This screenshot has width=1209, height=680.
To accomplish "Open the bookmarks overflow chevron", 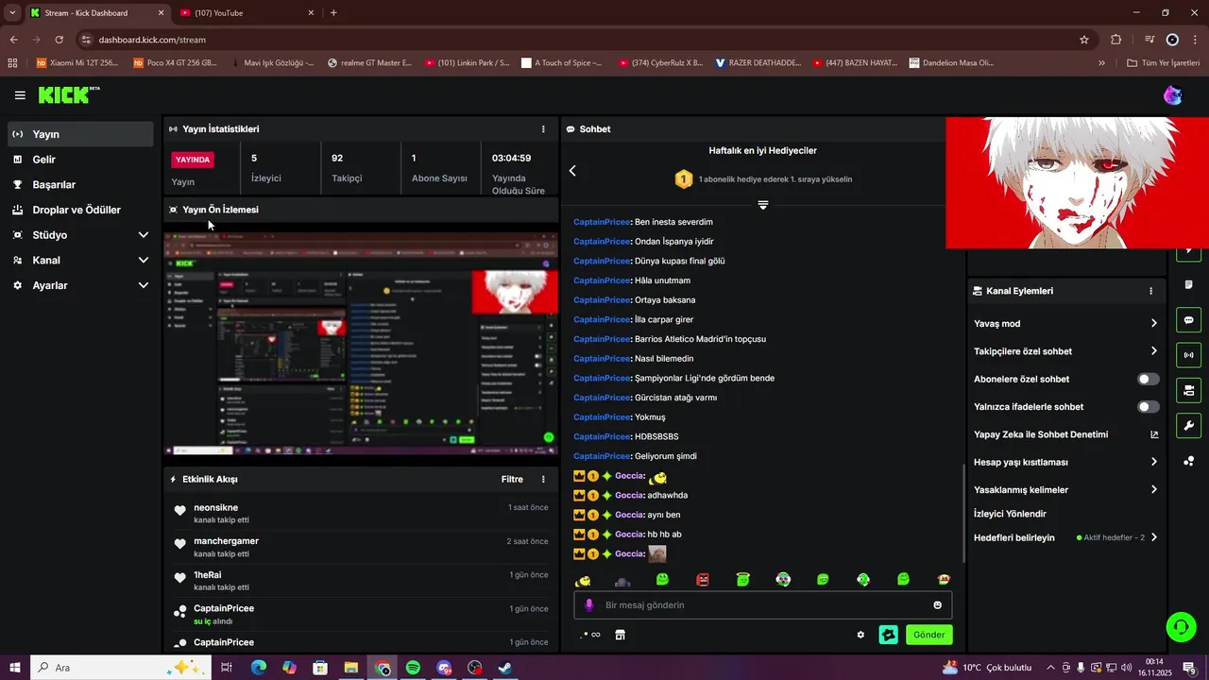I will coord(1101,63).
